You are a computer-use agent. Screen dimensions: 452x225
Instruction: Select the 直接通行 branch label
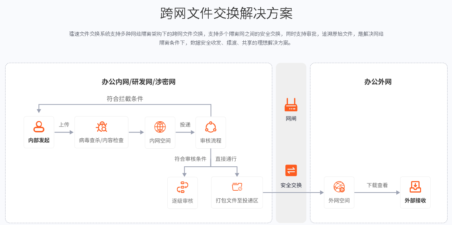pyautogui.click(x=226, y=158)
